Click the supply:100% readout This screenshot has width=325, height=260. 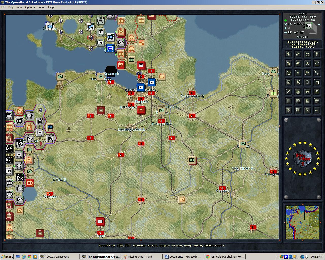point(303,47)
